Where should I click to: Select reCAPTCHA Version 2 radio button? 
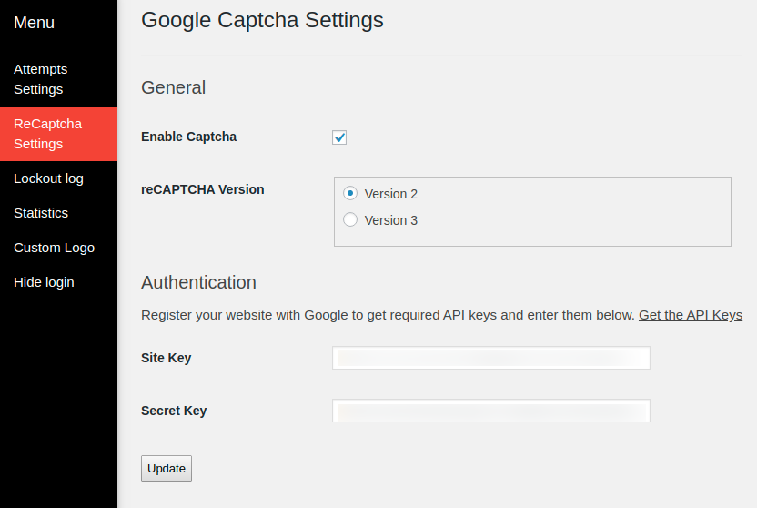pos(350,193)
